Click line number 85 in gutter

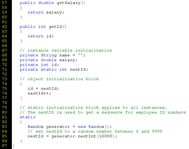[x=4, y=136]
